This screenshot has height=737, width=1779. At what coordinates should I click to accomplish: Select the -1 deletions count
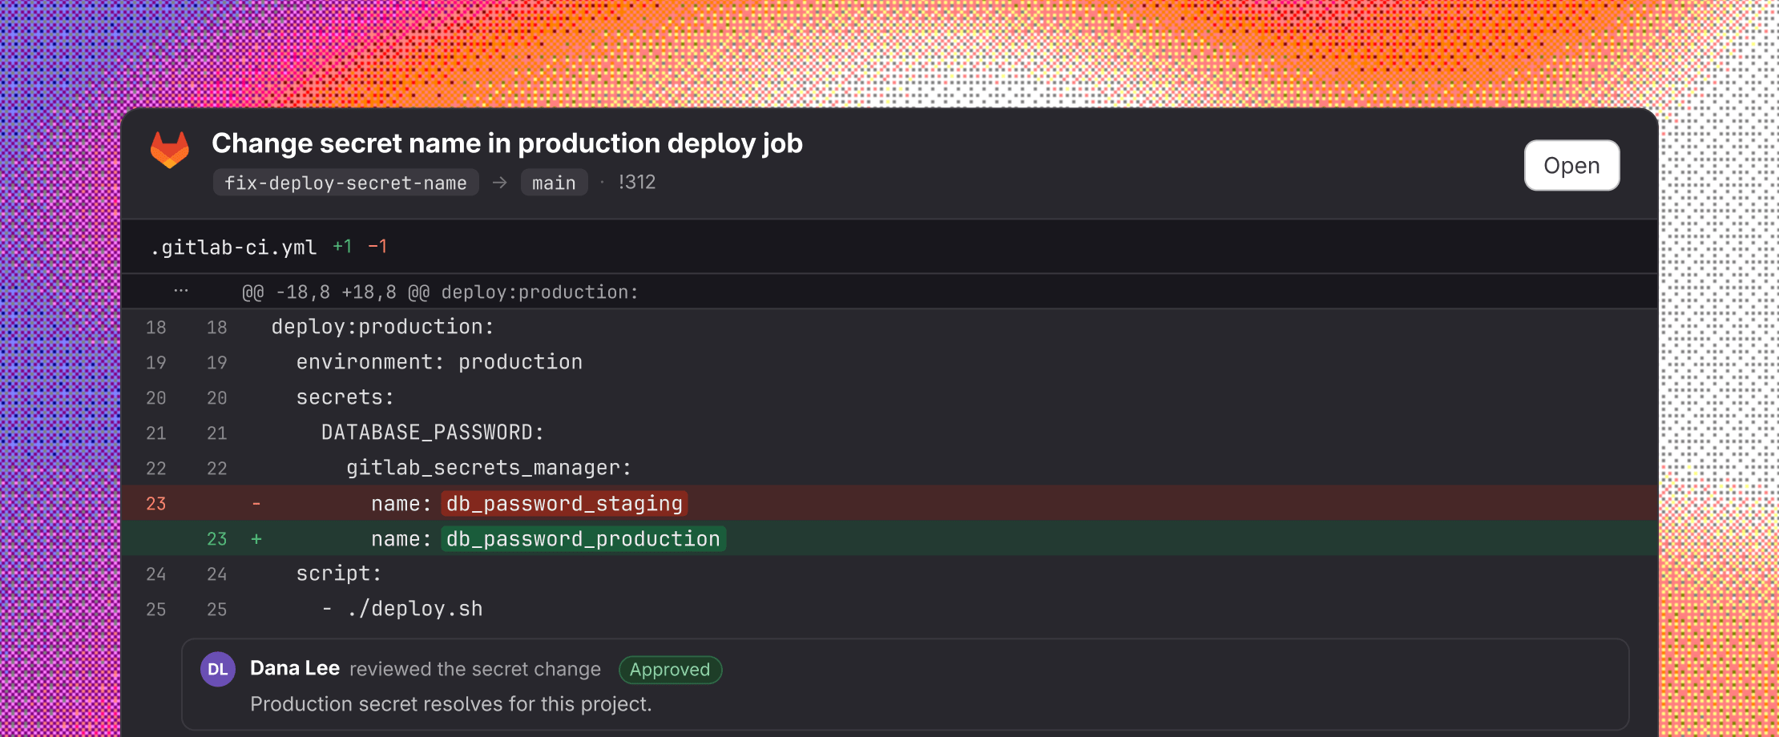[377, 247]
